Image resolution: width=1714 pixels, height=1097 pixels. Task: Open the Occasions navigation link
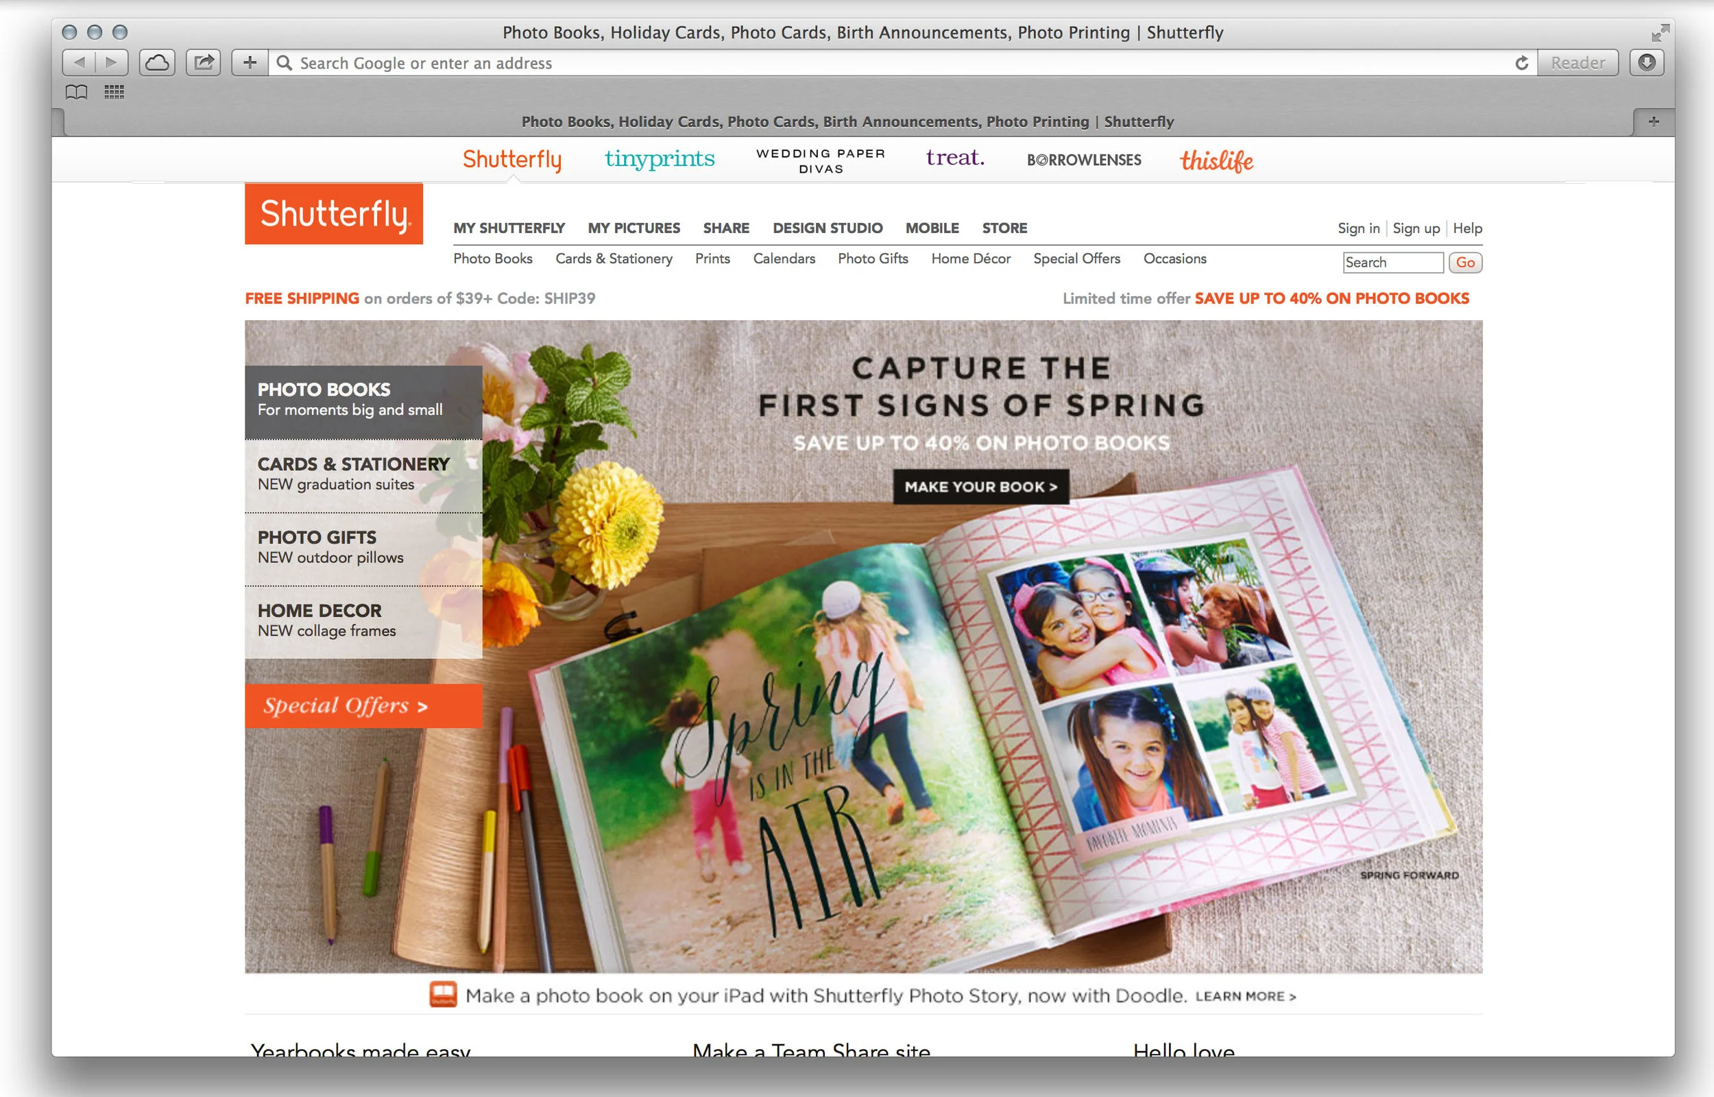1175,258
